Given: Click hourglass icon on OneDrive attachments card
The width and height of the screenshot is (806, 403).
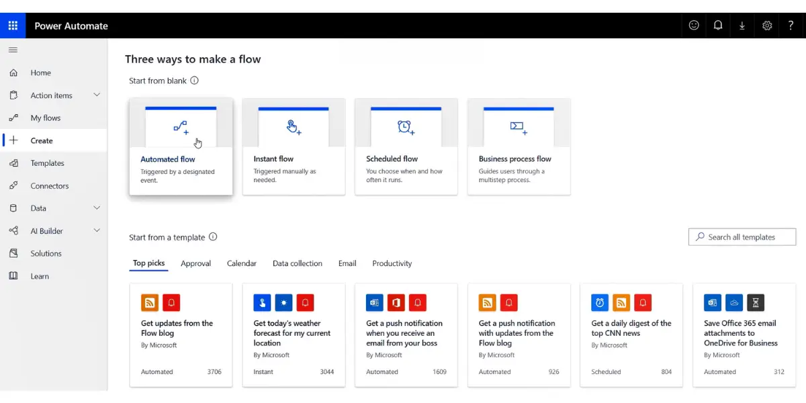Looking at the screenshot, I should [x=756, y=303].
